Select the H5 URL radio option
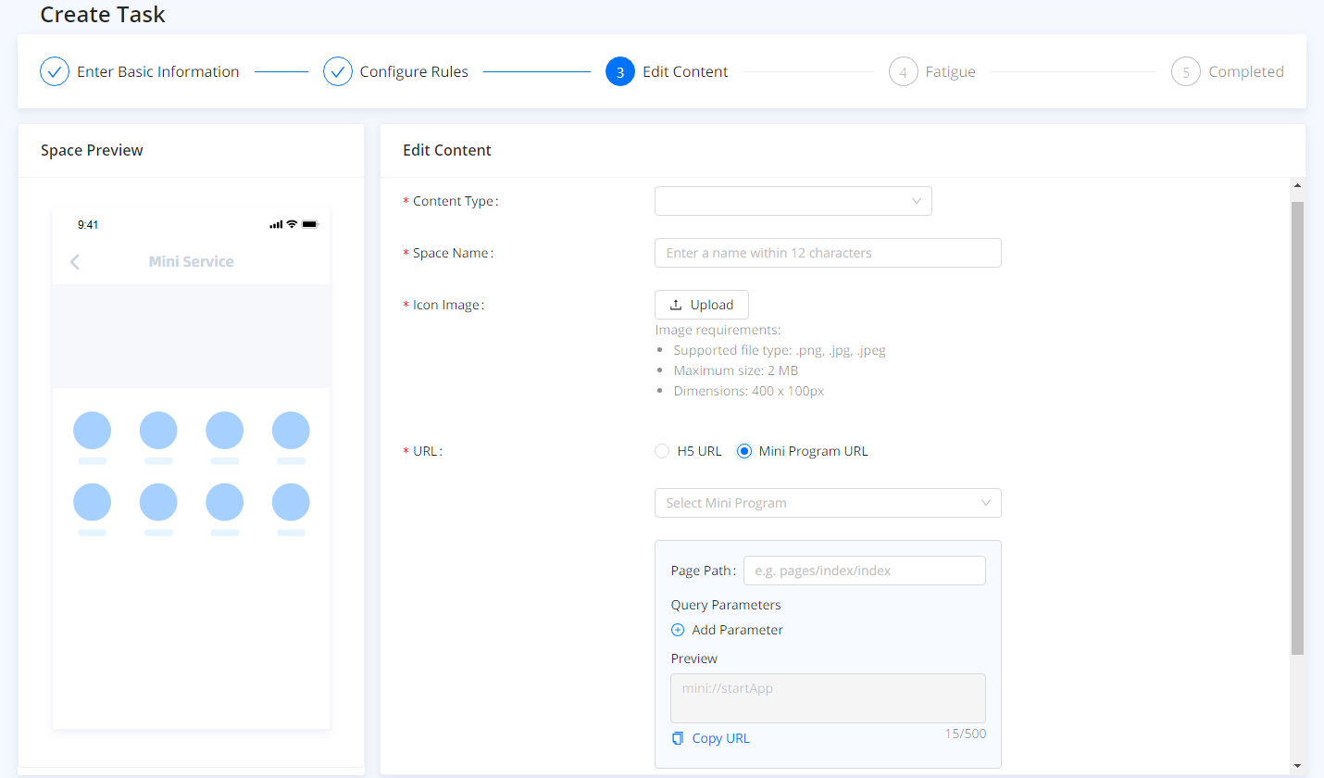Viewport: 1324px width, 778px height. coord(662,451)
